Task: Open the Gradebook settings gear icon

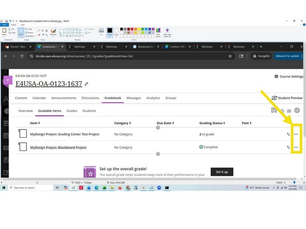Action: (297, 110)
